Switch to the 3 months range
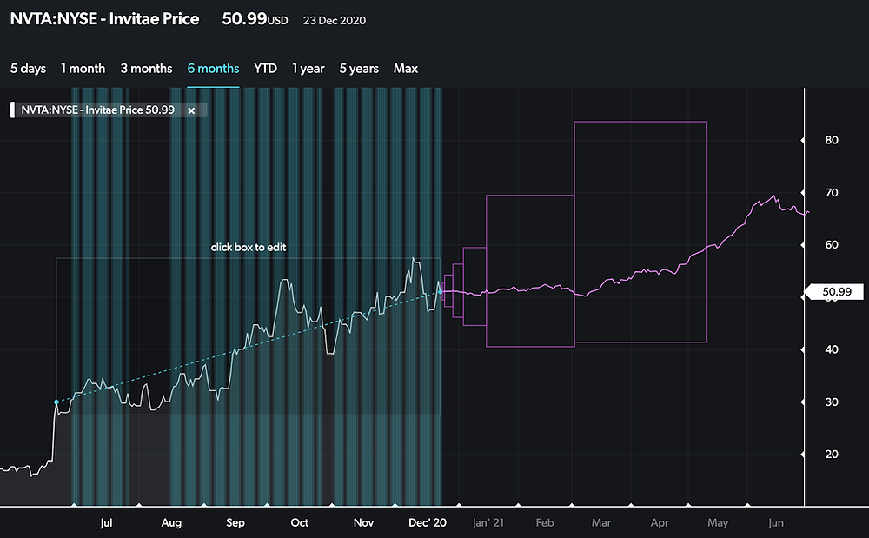 [146, 69]
